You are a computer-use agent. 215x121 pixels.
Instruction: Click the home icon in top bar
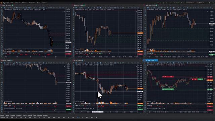tap(163, 3)
